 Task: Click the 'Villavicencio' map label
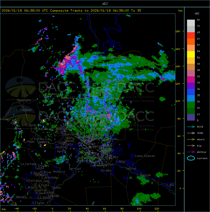pos(51,94)
